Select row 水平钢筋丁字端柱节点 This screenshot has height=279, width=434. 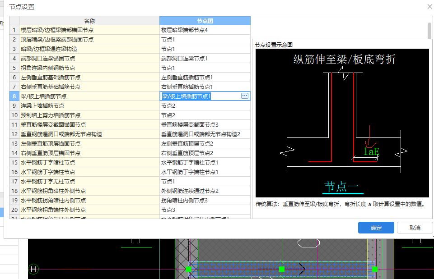coord(89,172)
